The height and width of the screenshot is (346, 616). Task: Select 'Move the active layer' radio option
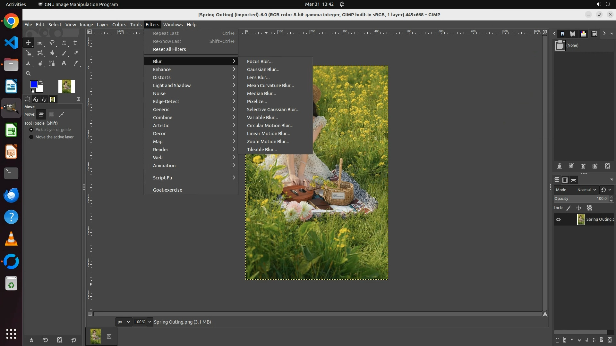(31, 137)
